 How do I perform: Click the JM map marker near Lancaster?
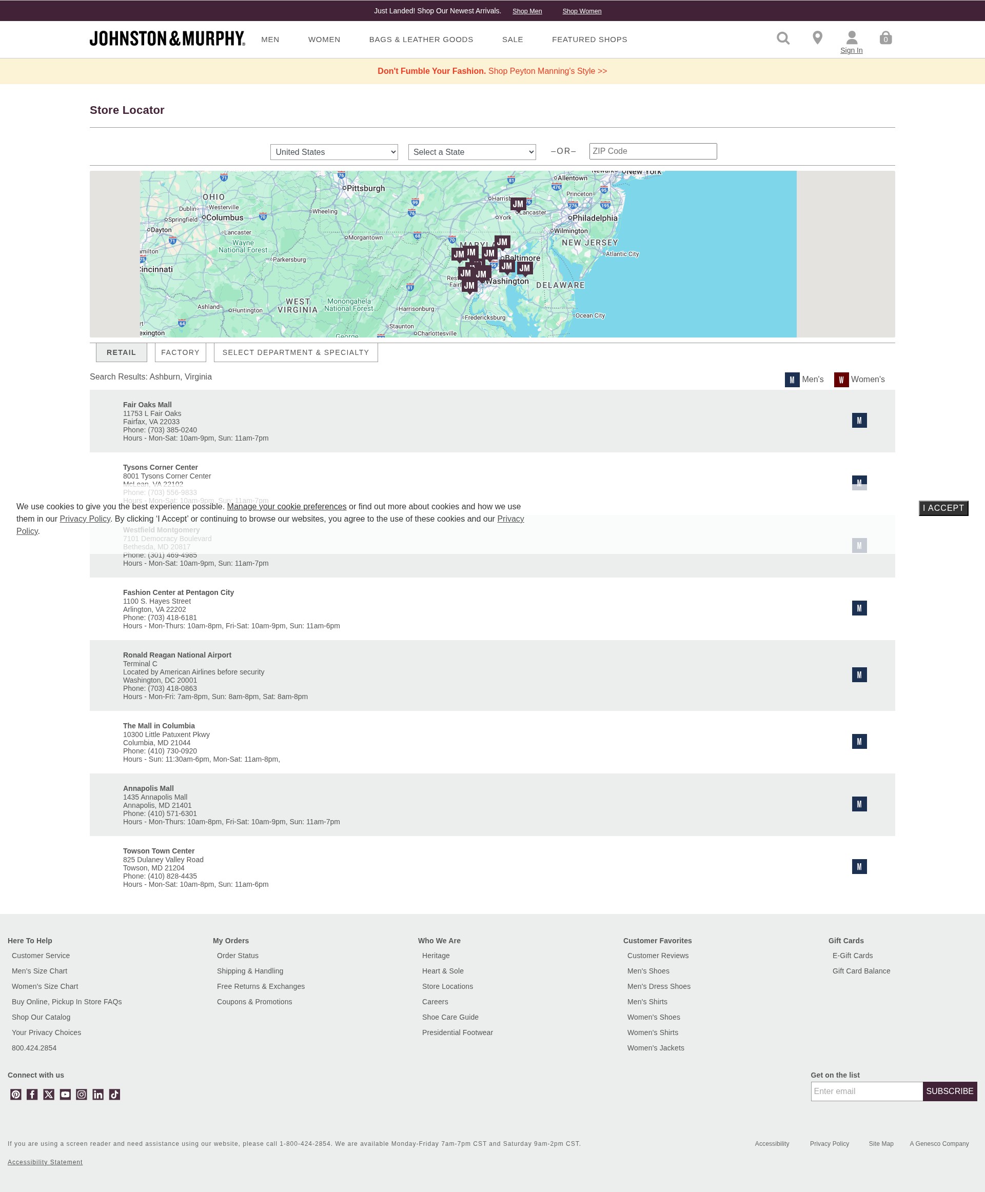[518, 204]
